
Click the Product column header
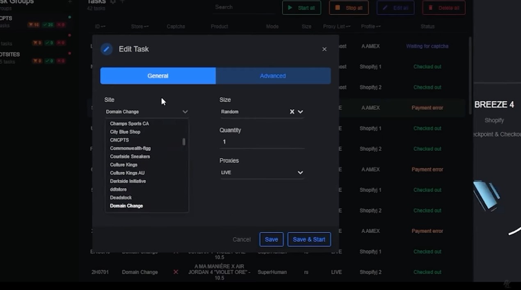[219, 26]
